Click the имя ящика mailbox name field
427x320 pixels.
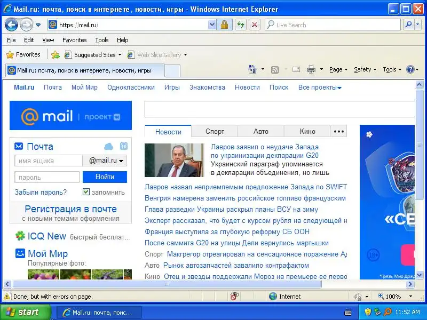pos(49,161)
